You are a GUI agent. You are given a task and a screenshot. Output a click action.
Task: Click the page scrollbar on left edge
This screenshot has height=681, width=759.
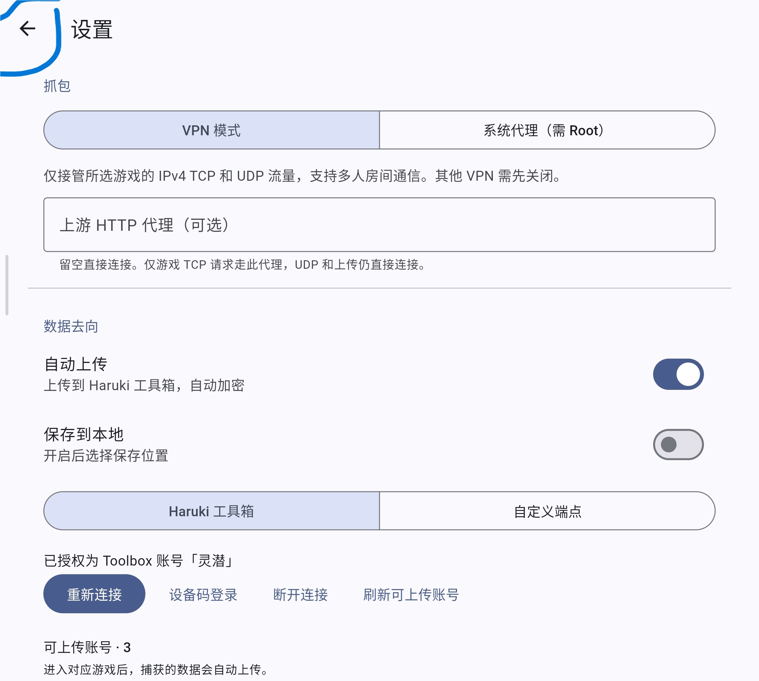point(7,285)
